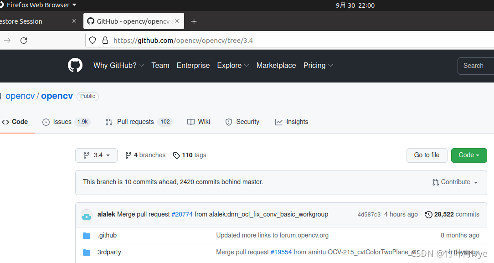Open the 3.4 branch selector dropdown

click(97, 155)
